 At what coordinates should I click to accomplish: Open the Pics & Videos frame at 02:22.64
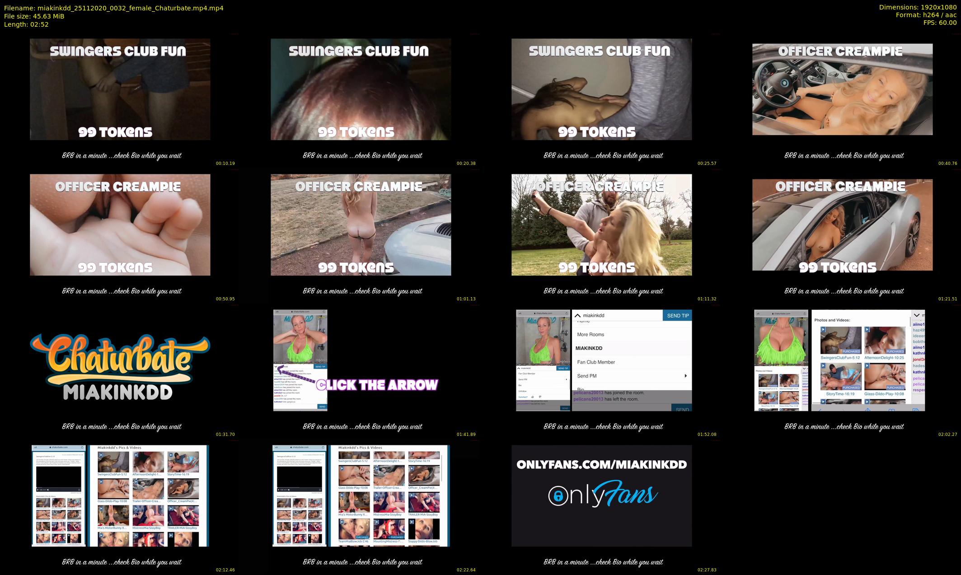pyautogui.click(x=361, y=496)
